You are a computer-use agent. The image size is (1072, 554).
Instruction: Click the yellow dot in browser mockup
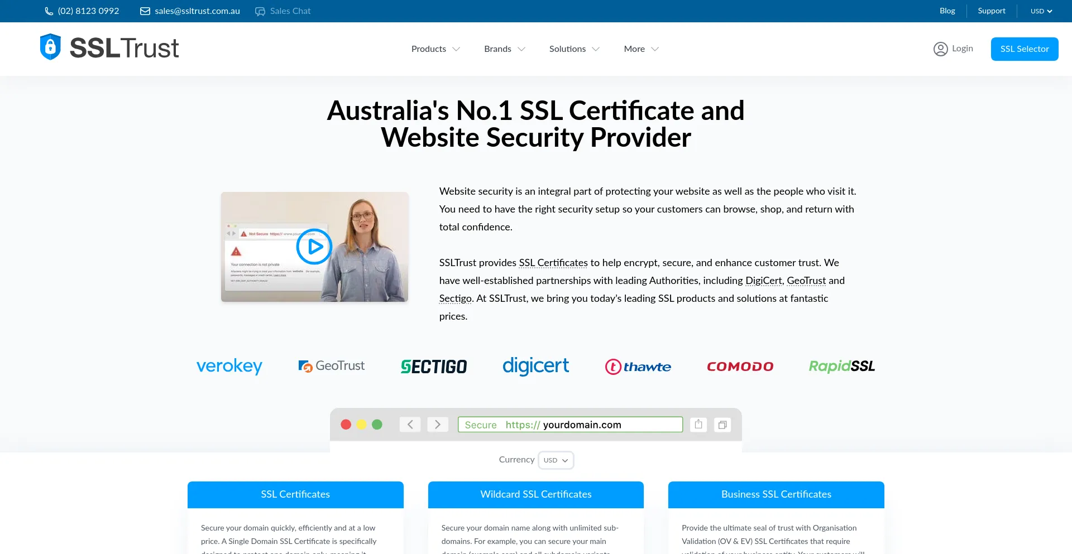(362, 425)
